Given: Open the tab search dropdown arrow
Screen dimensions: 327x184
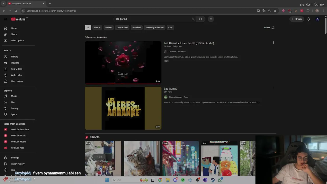Looking at the screenshot, I should click(3, 4).
